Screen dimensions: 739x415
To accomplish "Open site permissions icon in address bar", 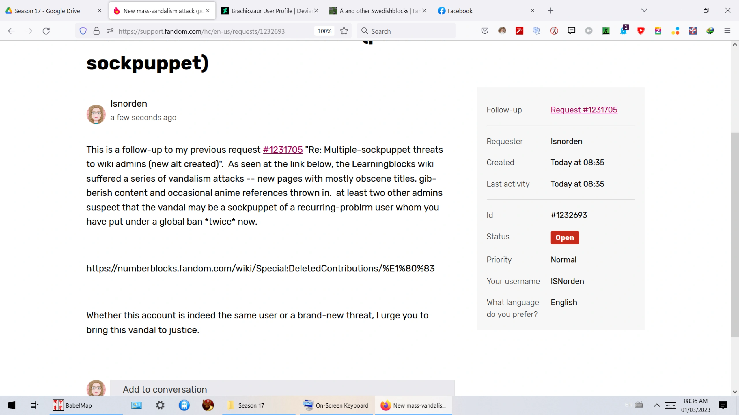I will 110,31.
